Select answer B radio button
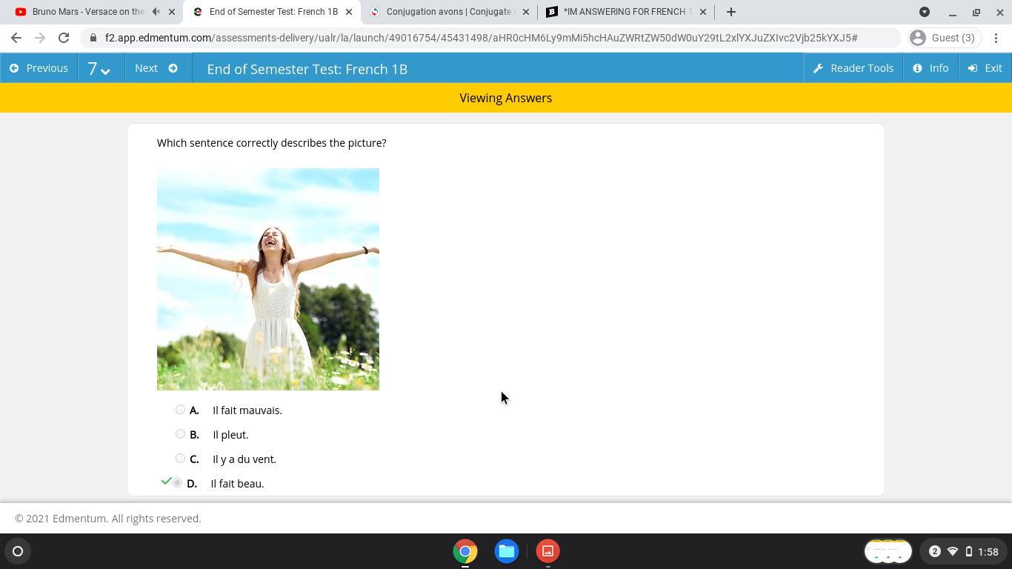 coord(180,434)
